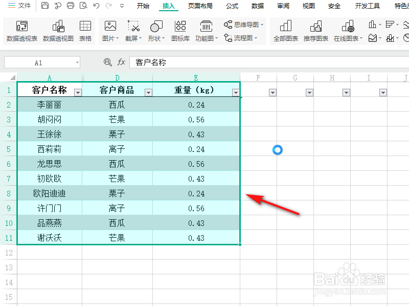Click the 表格 (Table) insert icon
The height and width of the screenshot is (306, 409).
pos(84,31)
